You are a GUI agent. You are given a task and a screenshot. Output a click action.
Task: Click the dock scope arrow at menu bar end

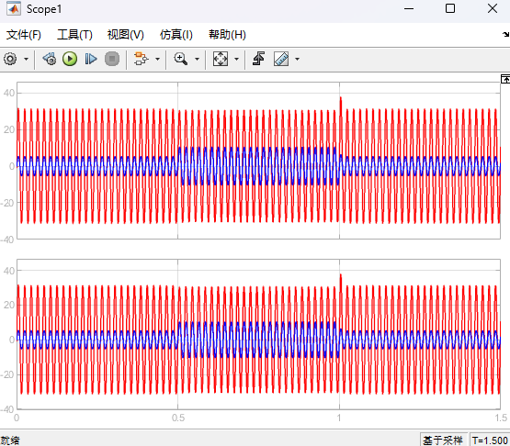[505, 34]
